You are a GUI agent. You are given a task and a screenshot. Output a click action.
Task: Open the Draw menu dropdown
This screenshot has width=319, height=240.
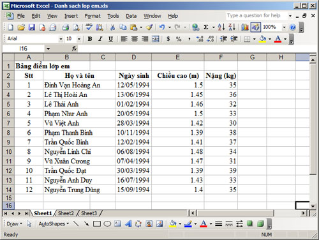[14, 224]
